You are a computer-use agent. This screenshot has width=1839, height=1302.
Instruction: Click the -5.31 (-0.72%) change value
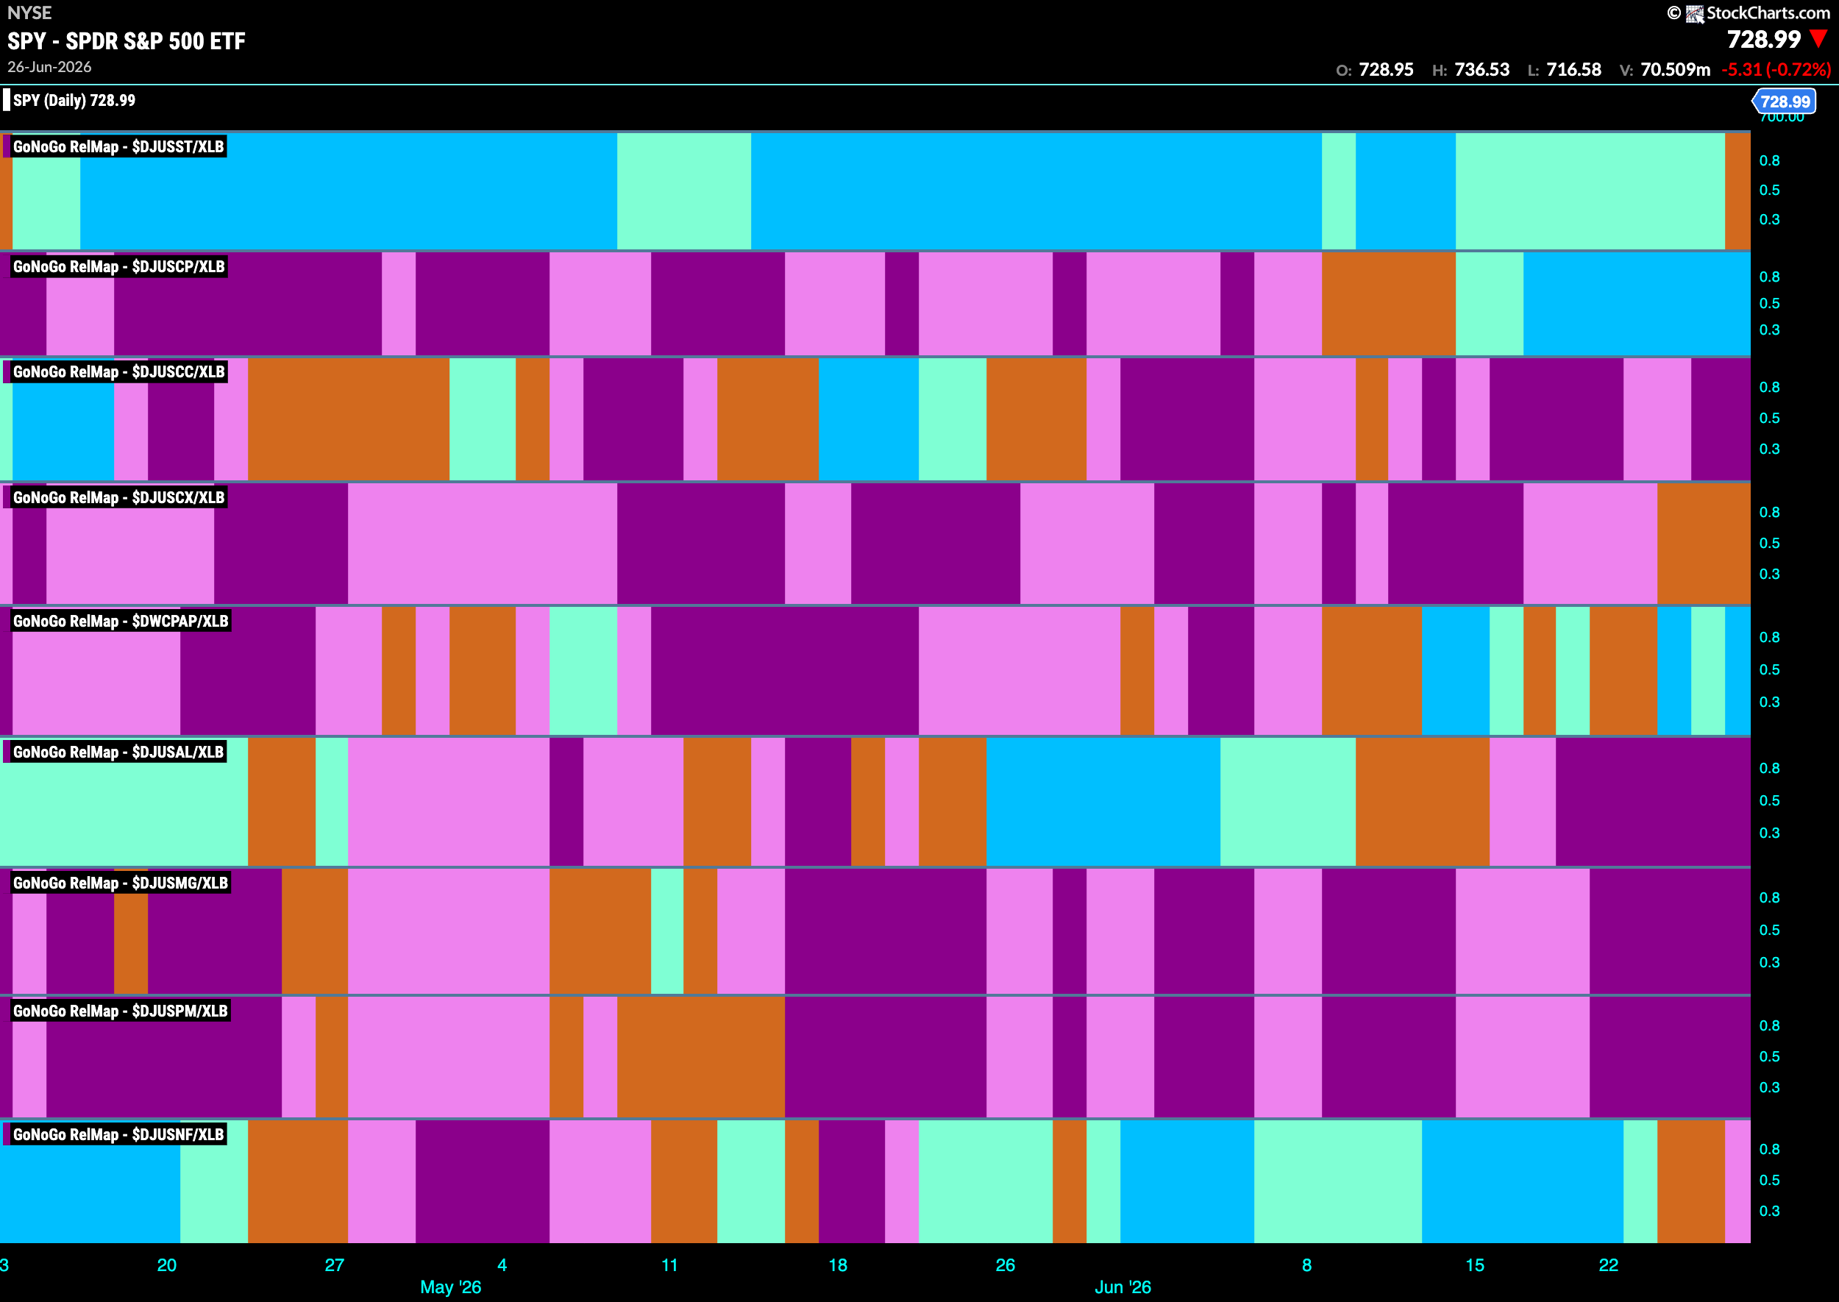[x=1776, y=70]
